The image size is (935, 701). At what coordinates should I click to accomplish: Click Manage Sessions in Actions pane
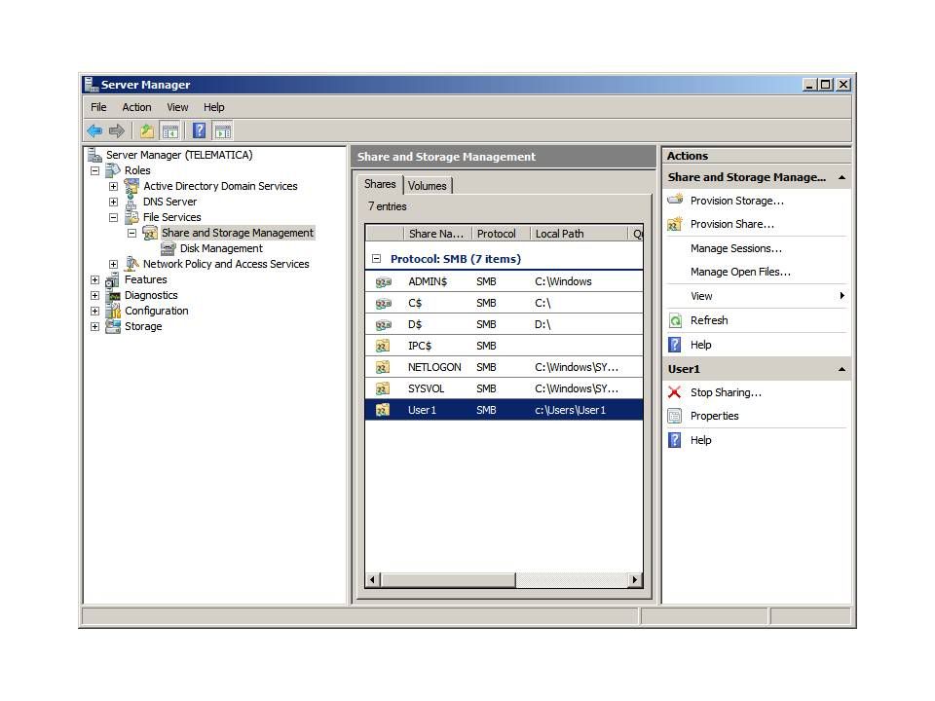point(735,248)
